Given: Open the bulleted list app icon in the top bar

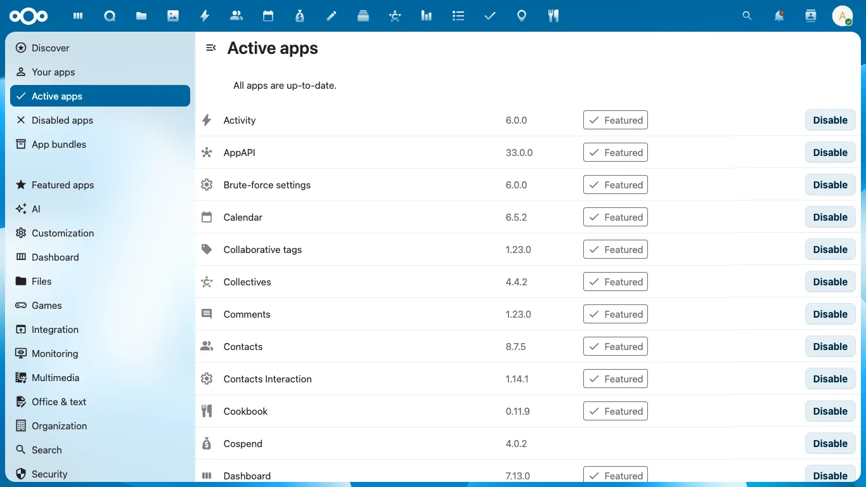Looking at the screenshot, I should point(458,16).
